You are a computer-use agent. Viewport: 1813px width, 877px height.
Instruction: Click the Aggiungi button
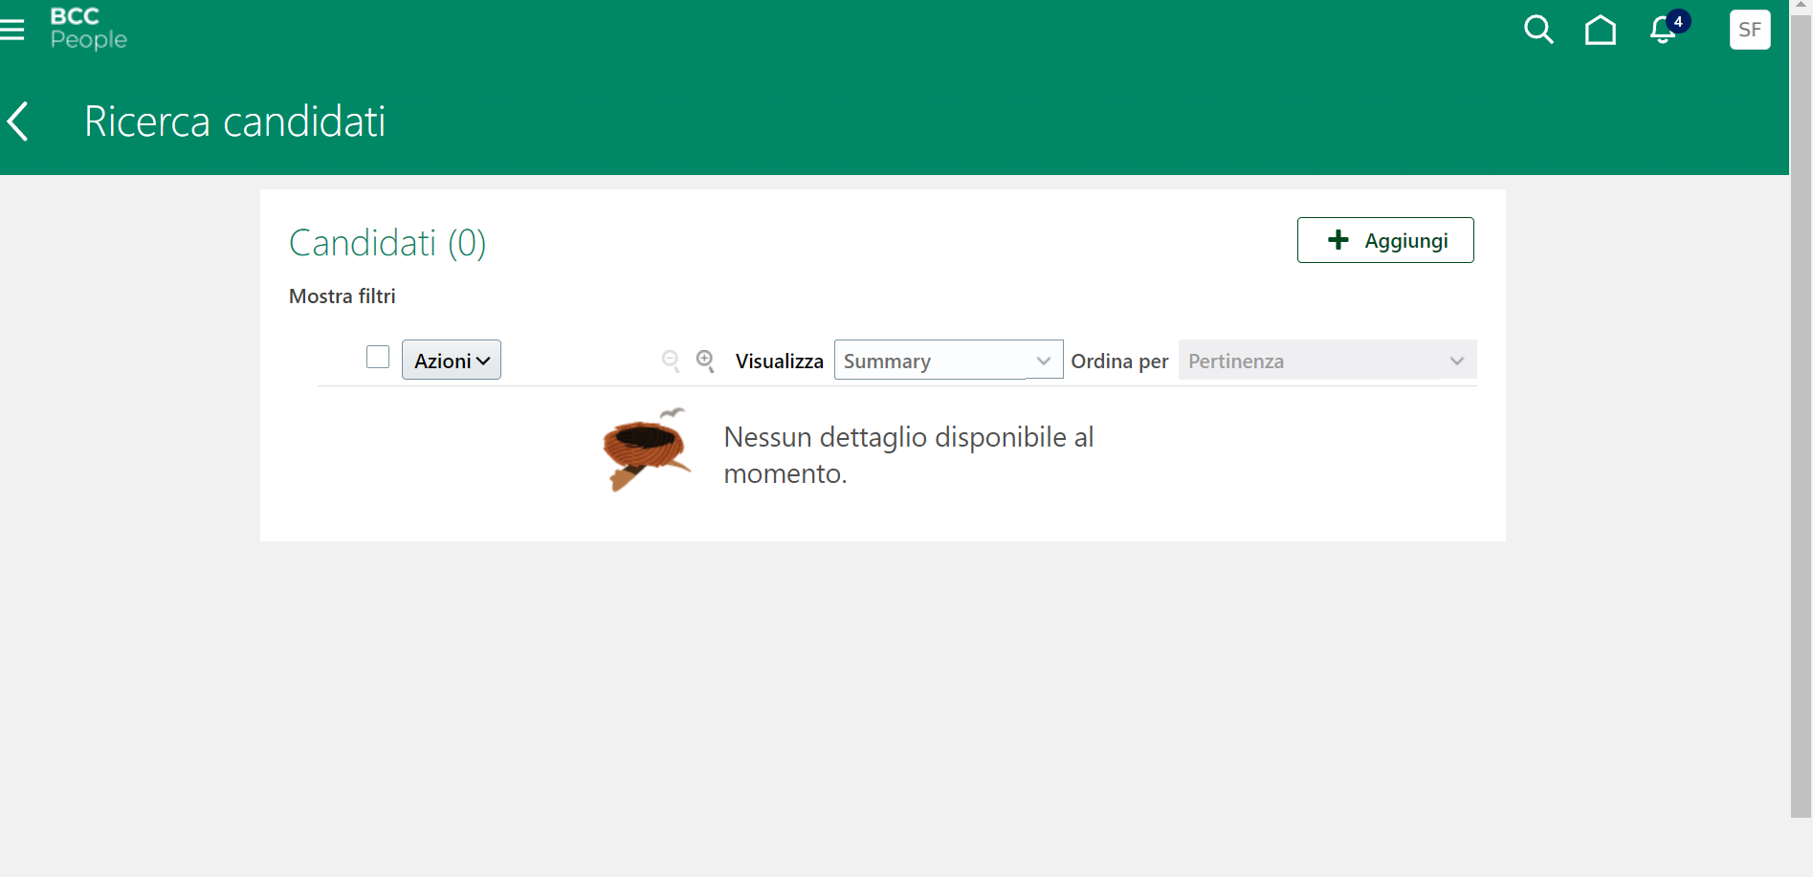point(1384,240)
